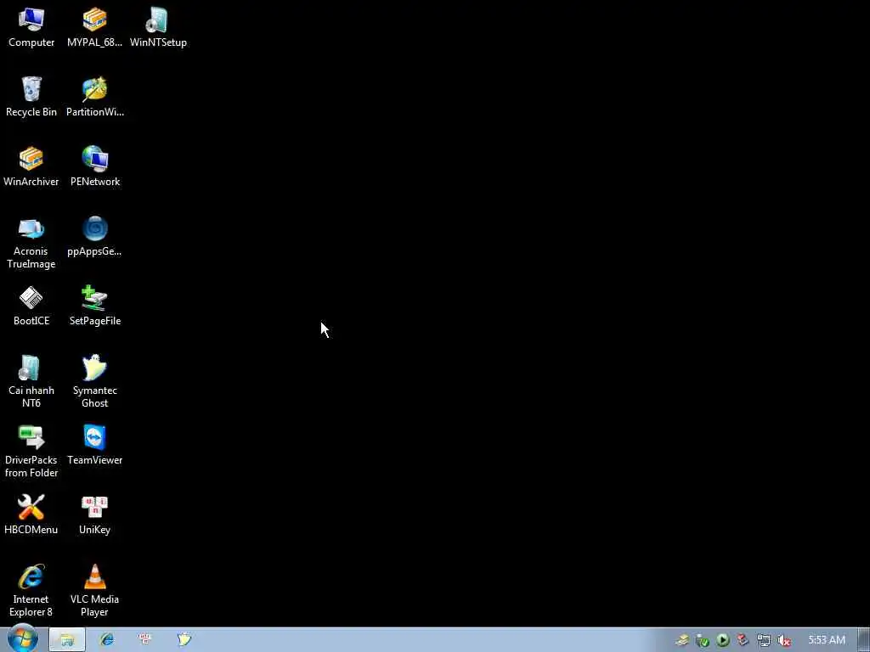Select the VLC Media Player icon
The image size is (870, 652).
(95, 591)
